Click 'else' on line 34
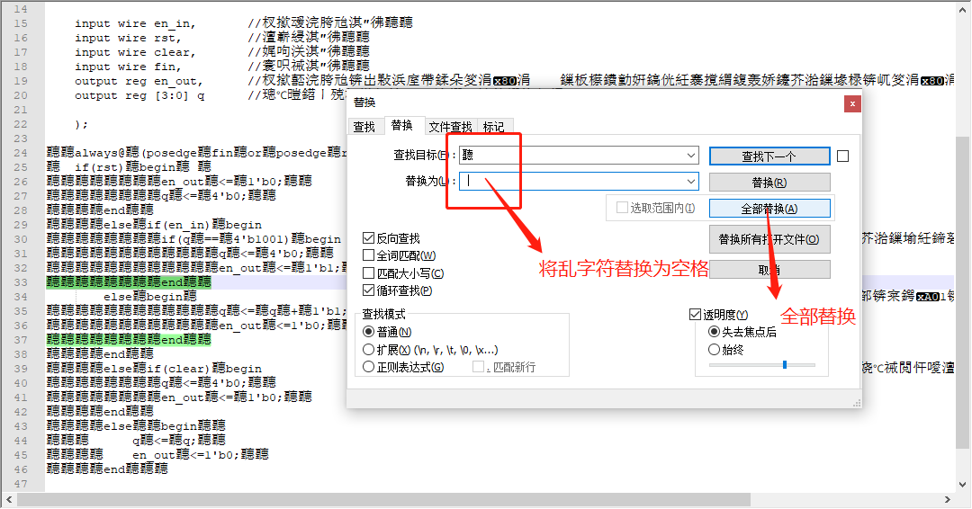This screenshot has height=509, width=972. pyautogui.click(x=118, y=297)
